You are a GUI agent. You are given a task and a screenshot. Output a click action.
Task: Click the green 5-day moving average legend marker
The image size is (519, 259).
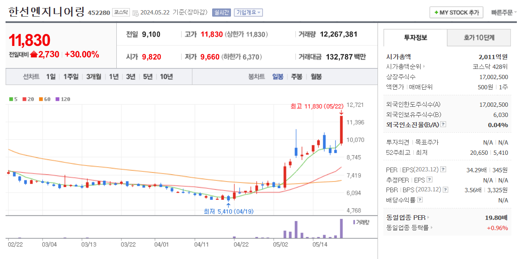coord(11,99)
